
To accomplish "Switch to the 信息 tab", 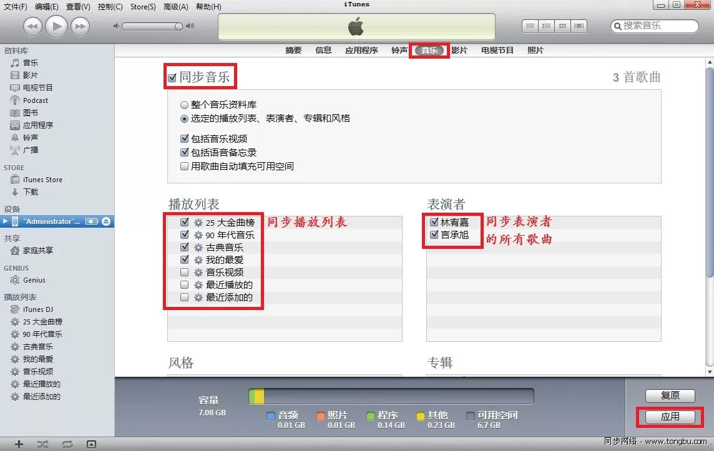I will click(x=323, y=51).
